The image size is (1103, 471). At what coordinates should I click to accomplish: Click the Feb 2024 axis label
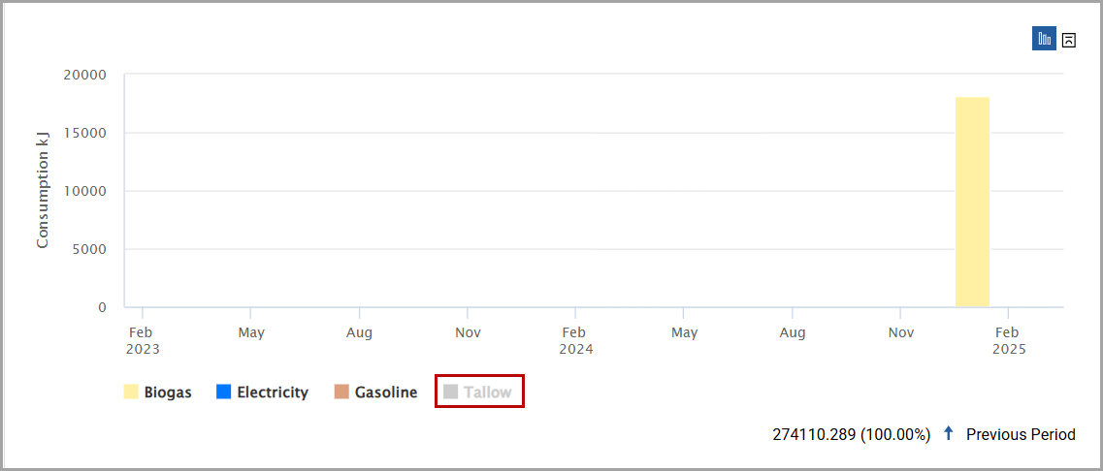pos(575,340)
